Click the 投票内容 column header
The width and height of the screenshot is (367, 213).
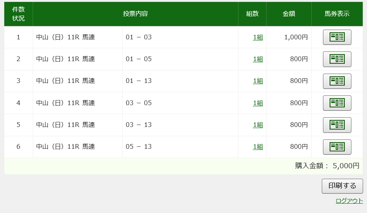[136, 14]
